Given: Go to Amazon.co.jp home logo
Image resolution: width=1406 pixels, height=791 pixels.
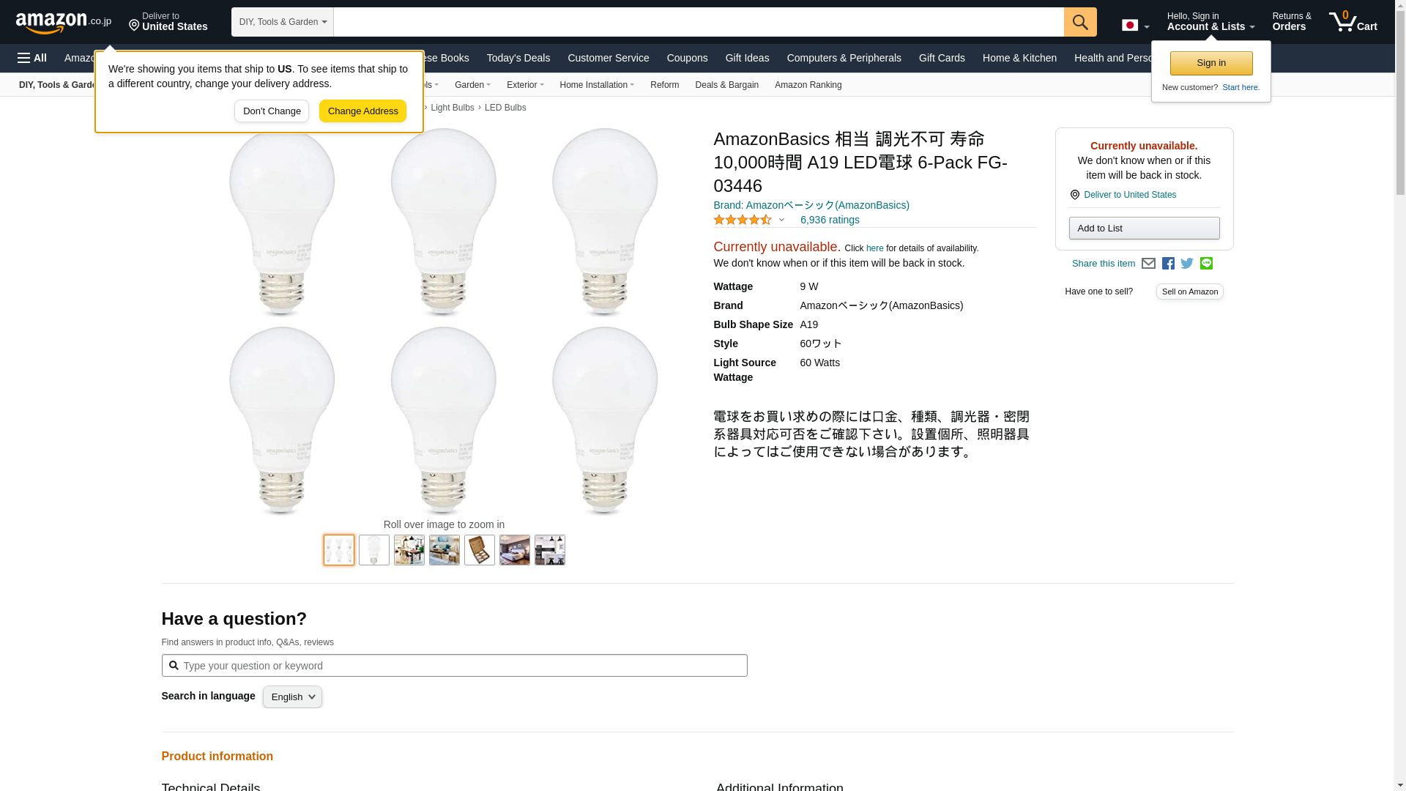Looking at the screenshot, I should point(63,22).
